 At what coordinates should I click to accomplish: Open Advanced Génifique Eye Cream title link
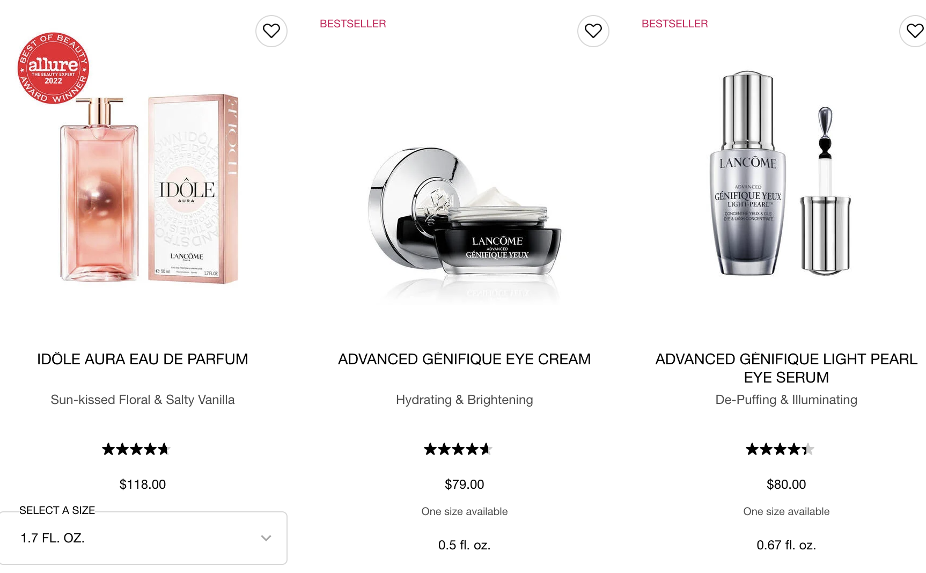tap(465, 359)
